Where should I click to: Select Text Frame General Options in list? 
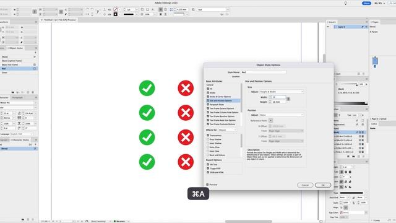coord(223,108)
